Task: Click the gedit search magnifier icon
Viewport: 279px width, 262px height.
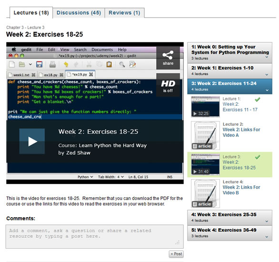Action: pos(122,64)
